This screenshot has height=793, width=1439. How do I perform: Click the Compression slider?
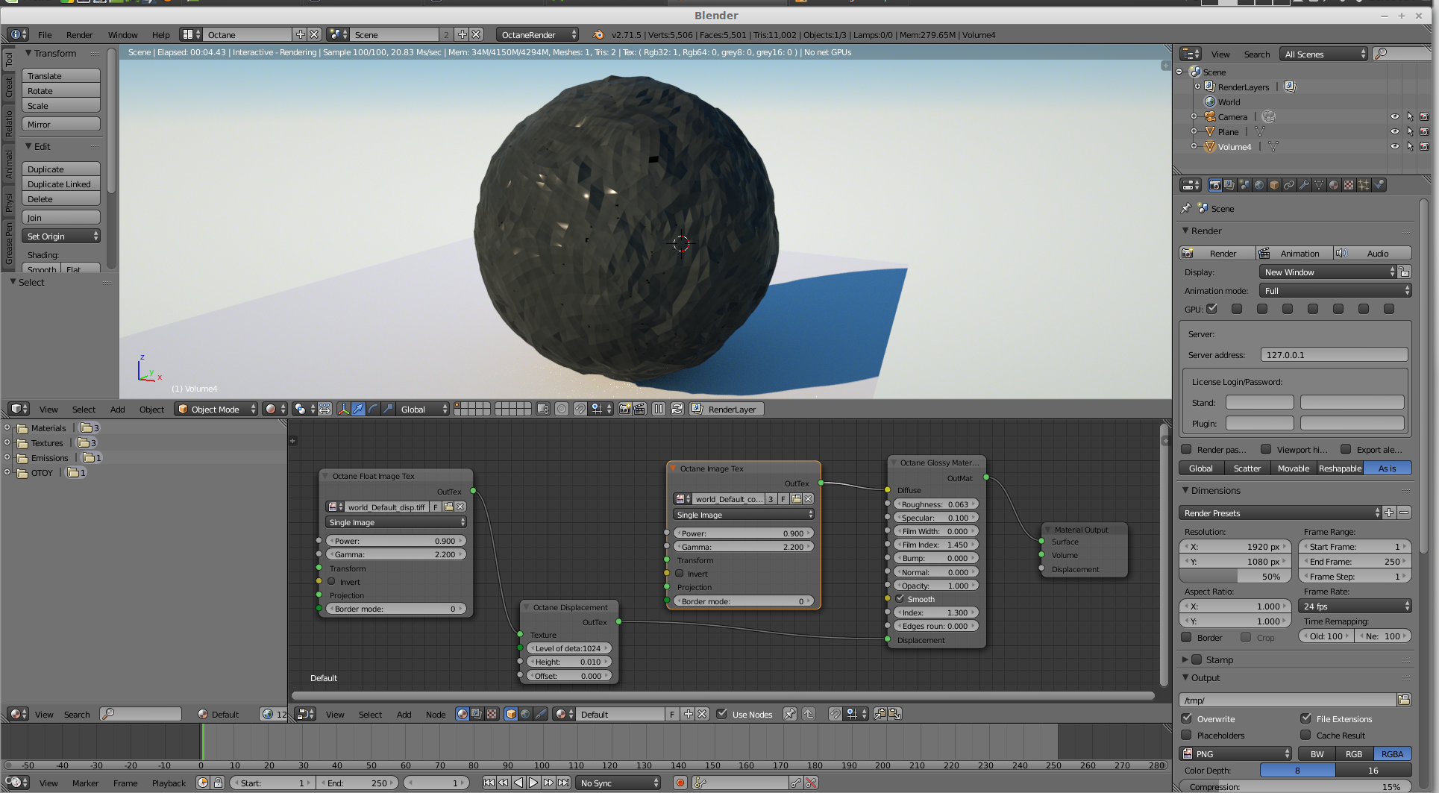tap(1294, 786)
